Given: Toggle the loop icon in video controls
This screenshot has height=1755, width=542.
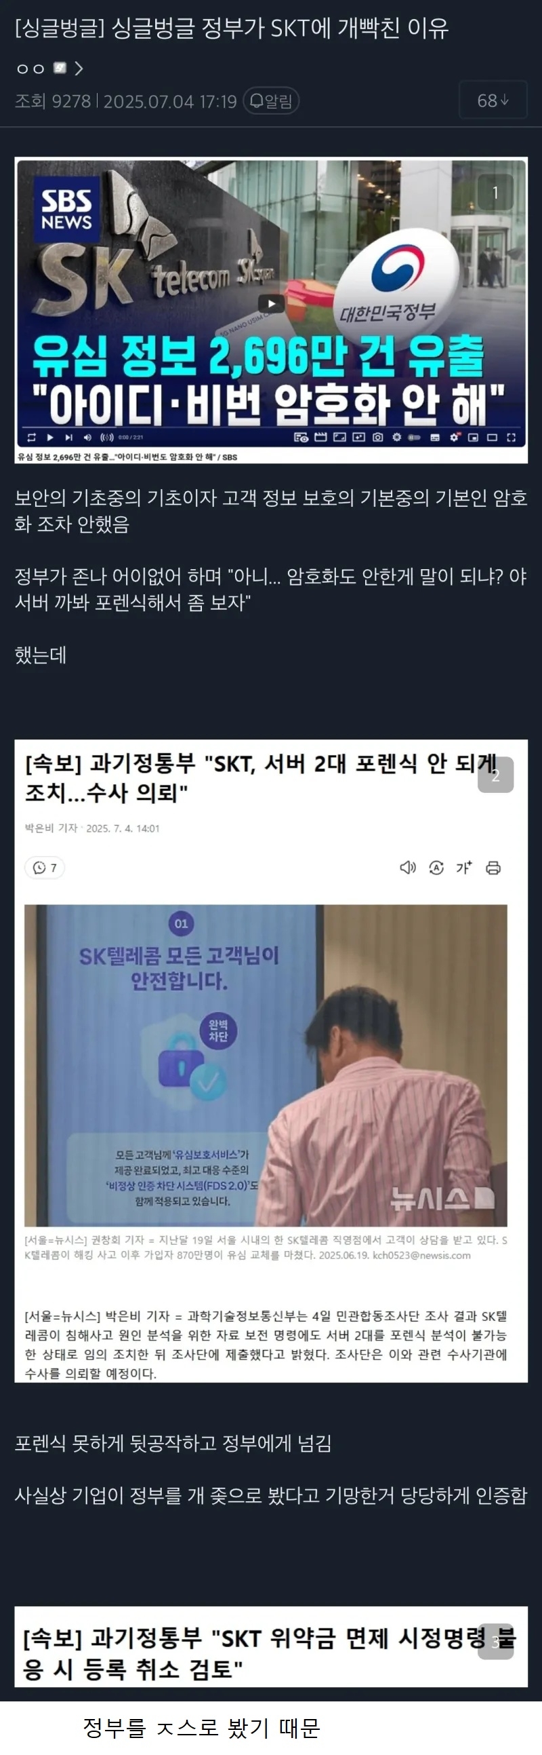Looking at the screenshot, I should point(31,438).
